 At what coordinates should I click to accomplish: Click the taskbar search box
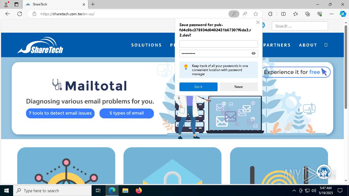click(x=52, y=191)
